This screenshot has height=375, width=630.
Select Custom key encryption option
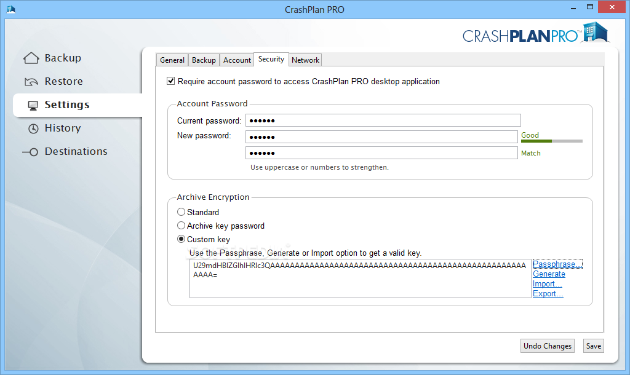tap(181, 239)
